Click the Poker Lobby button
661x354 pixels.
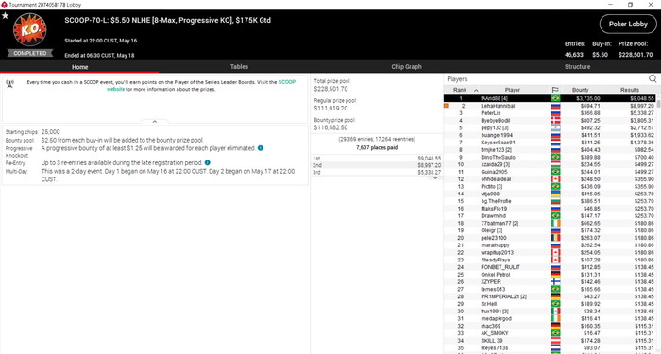pyautogui.click(x=628, y=24)
